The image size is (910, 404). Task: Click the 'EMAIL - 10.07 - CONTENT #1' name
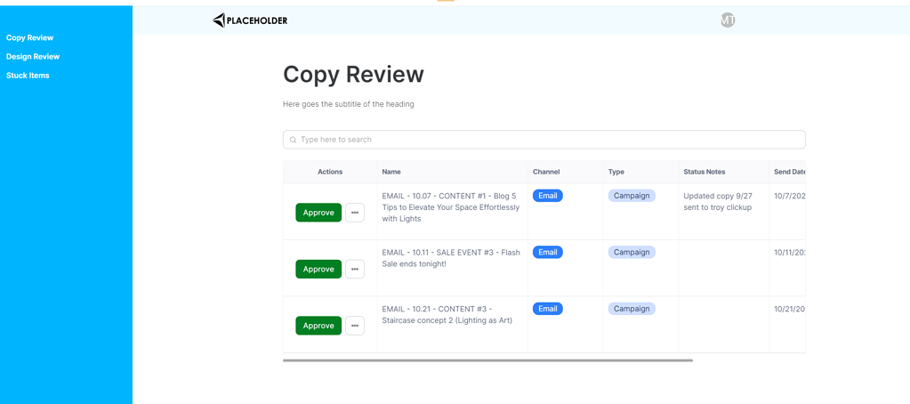click(451, 207)
